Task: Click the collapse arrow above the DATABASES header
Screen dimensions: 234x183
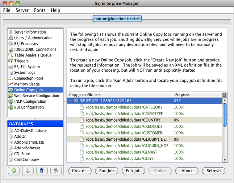Action: (35, 119)
